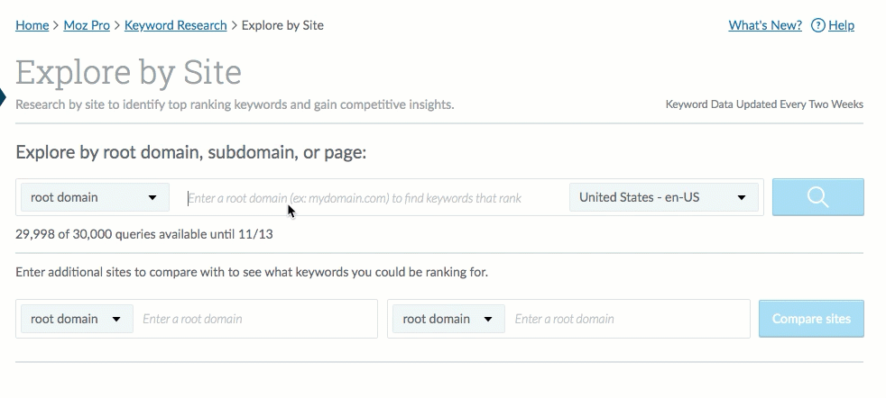Click the large Explore by Site heading
The width and height of the screenshot is (886, 398).
(128, 72)
